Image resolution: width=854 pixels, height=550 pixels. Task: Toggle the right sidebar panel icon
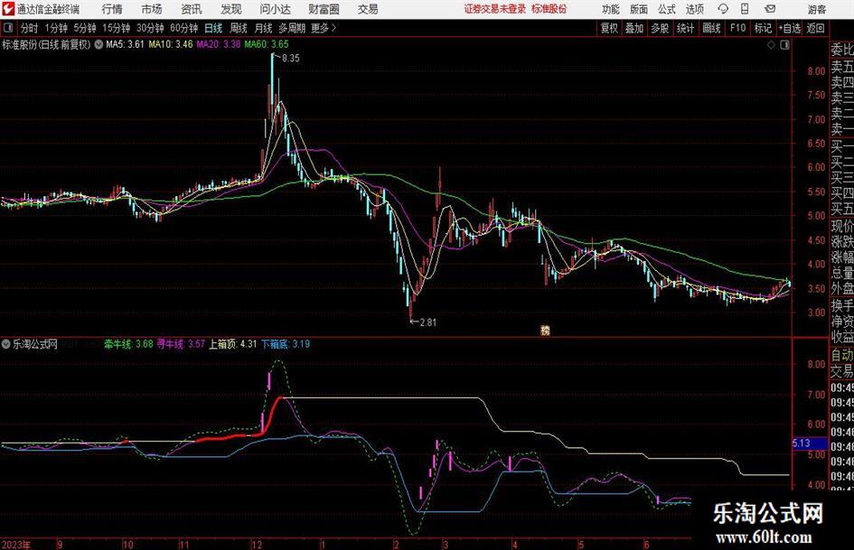pyautogui.click(x=784, y=44)
